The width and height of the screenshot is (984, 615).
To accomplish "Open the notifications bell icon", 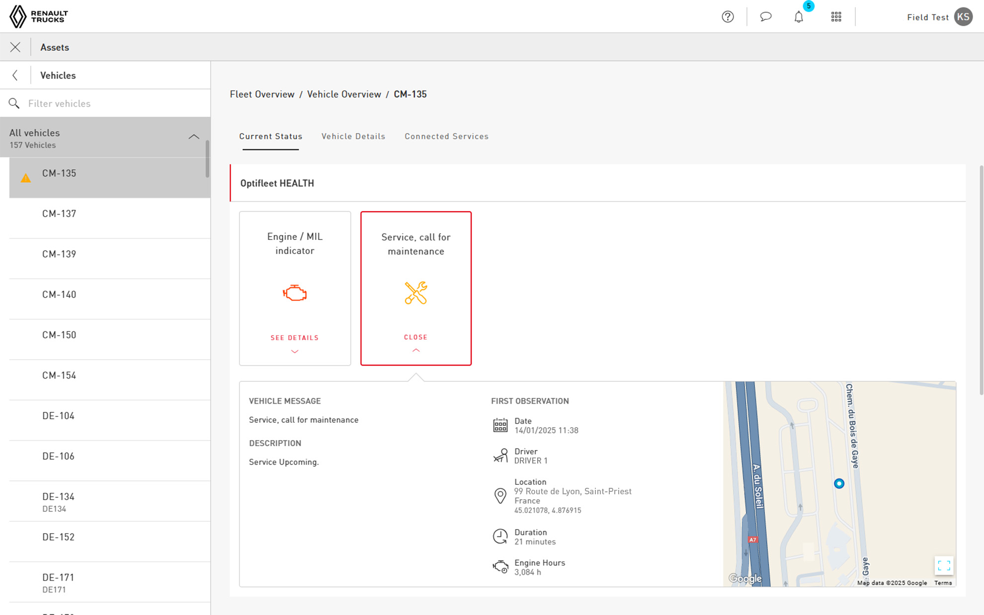I will click(799, 17).
